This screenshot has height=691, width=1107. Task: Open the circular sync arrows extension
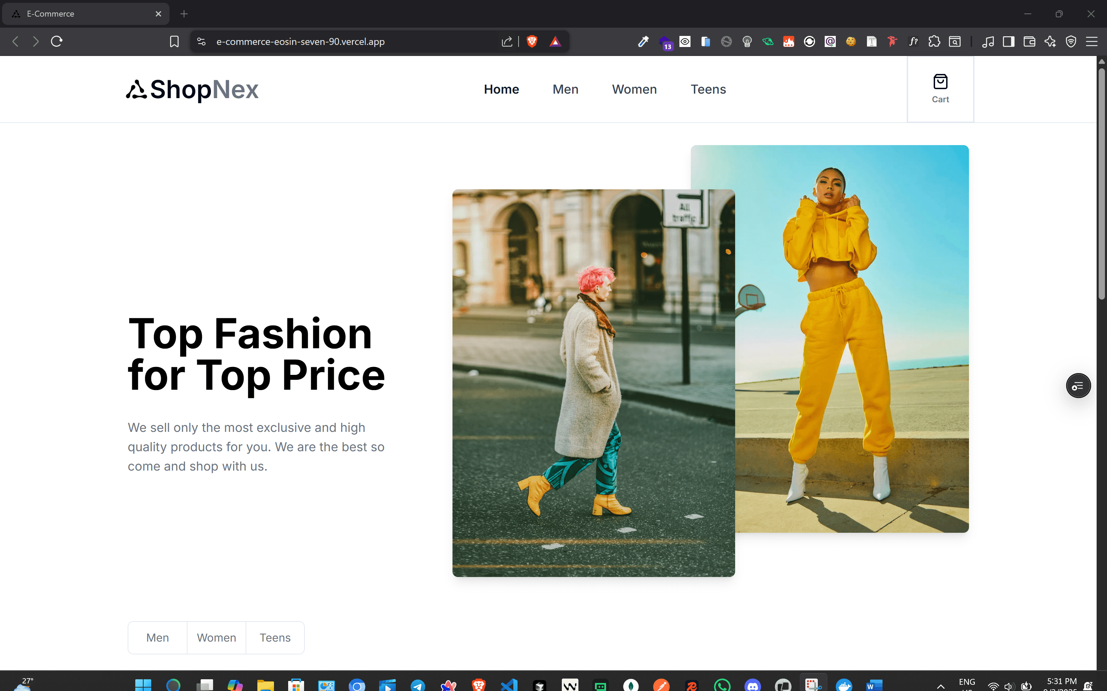[x=809, y=41]
